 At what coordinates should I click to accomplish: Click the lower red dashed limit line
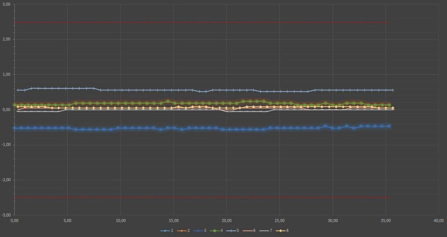click(x=201, y=198)
